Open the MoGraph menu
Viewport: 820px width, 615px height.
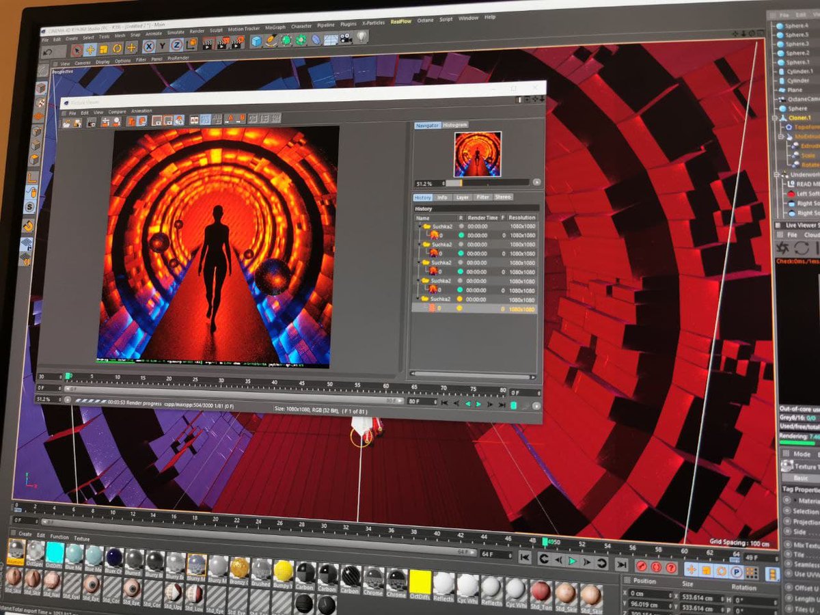pos(275,28)
